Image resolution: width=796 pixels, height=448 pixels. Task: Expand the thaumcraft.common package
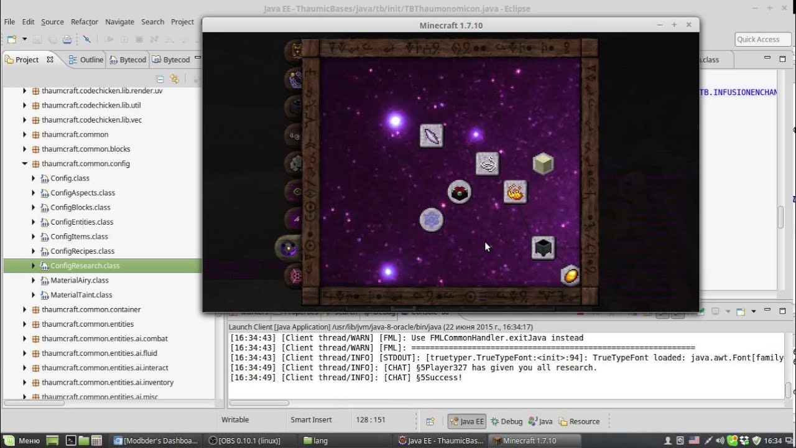25,134
